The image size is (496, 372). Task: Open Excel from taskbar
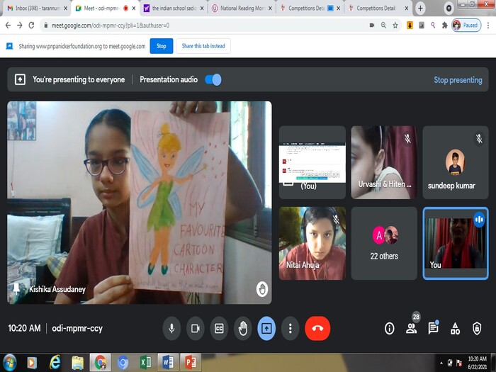tap(145, 363)
